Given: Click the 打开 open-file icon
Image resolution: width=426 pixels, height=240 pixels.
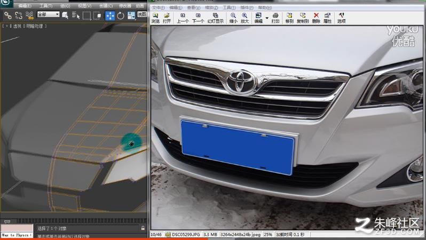Looking at the screenshot, I should [x=167, y=18].
